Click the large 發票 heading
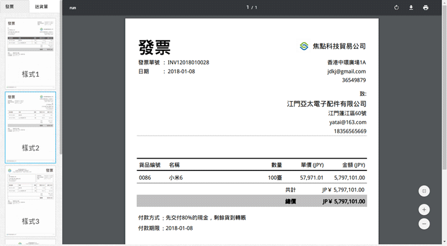The height and width of the screenshot is (246, 447). point(155,47)
